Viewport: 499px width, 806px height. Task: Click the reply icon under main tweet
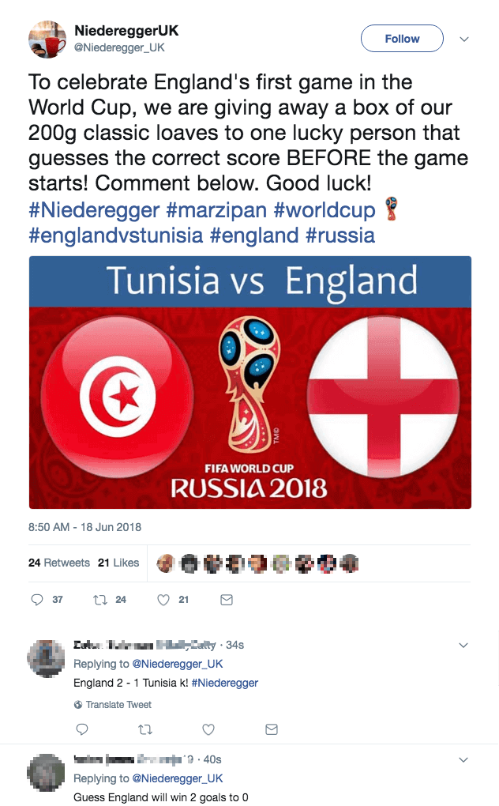point(37,600)
